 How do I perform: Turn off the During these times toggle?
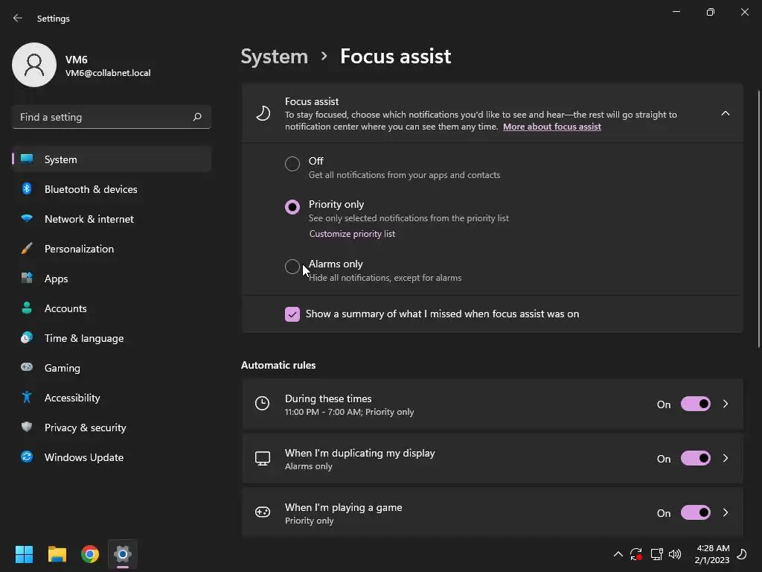[x=695, y=404]
